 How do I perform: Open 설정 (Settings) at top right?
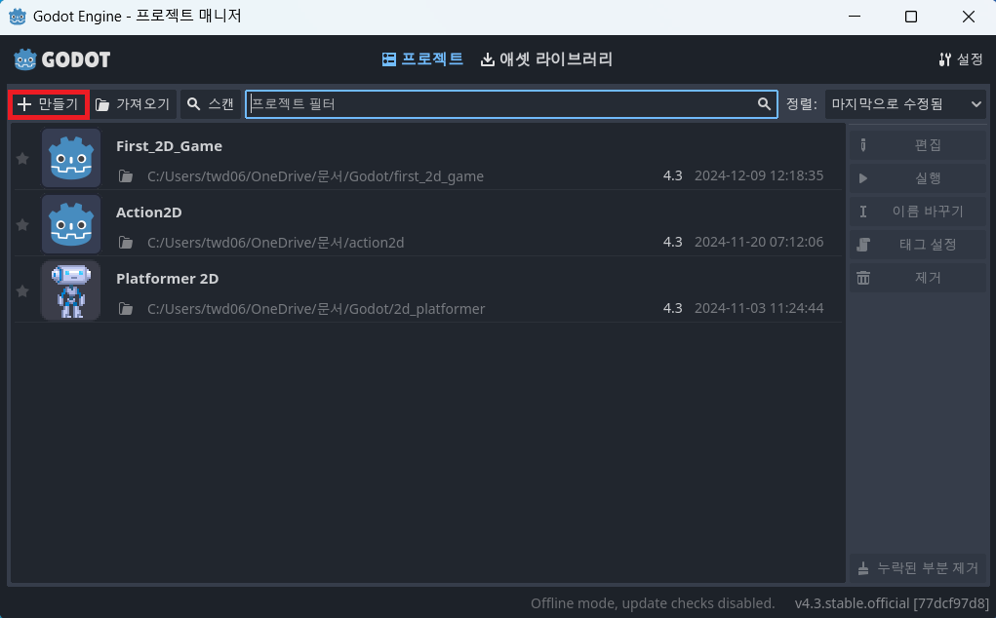(961, 59)
